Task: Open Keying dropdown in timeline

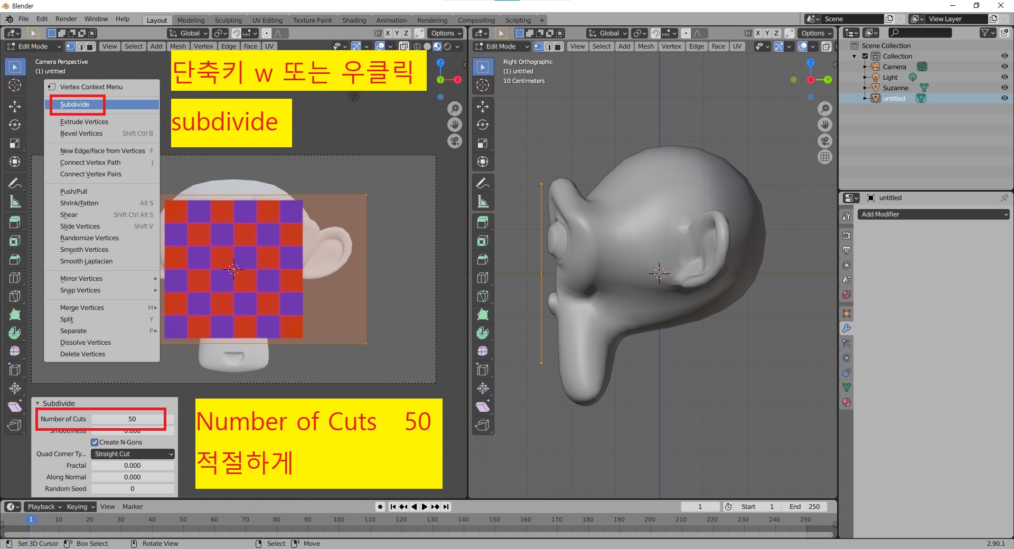Action: [x=80, y=507]
